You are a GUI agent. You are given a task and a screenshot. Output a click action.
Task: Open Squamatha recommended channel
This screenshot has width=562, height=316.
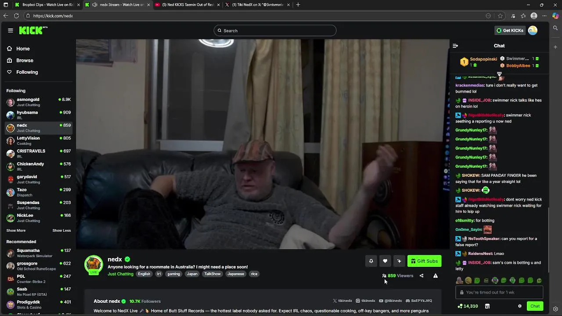pos(39,253)
